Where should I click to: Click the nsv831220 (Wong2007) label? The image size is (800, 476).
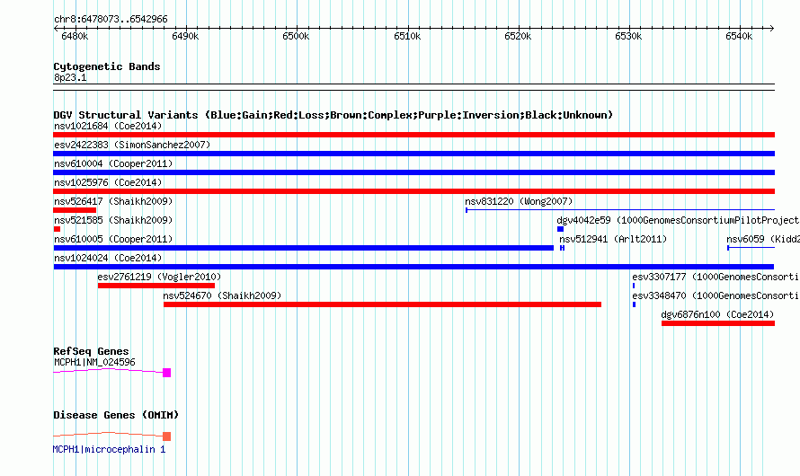pos(519,201)
